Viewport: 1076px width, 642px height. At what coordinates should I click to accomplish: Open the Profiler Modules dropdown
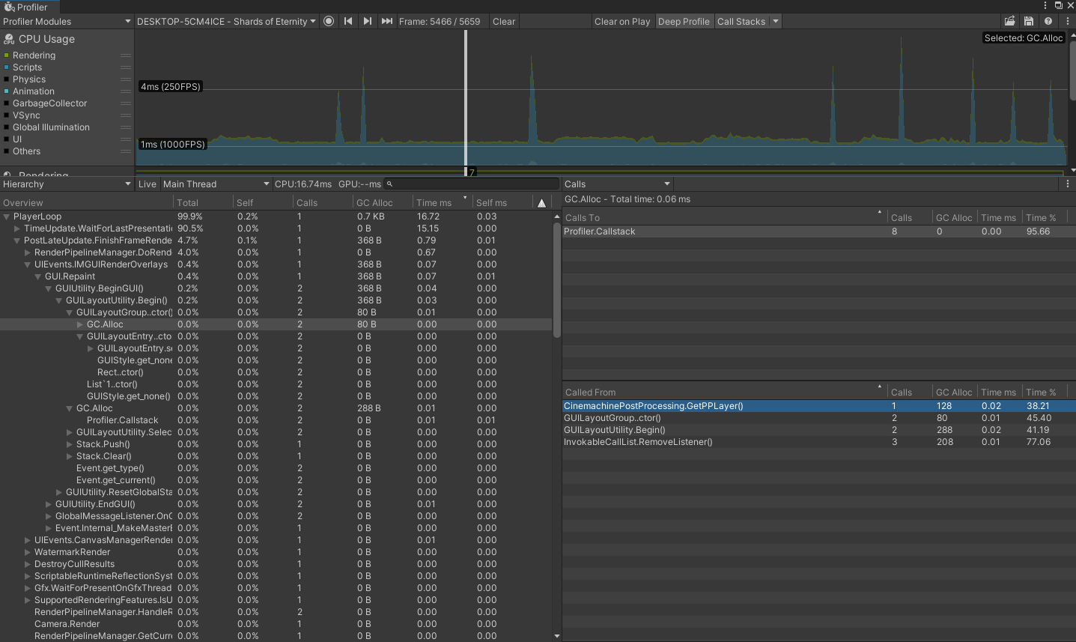coord(66,21)
